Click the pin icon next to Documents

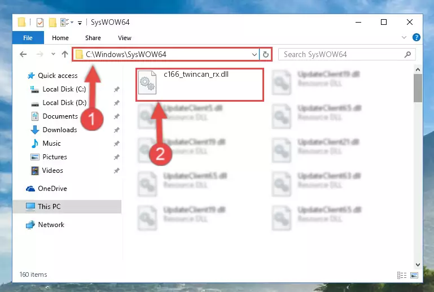116,116
